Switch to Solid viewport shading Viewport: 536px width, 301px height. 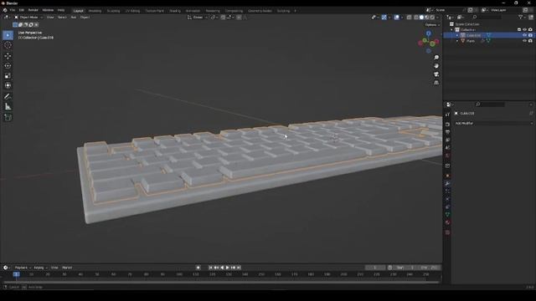(421, 17)
